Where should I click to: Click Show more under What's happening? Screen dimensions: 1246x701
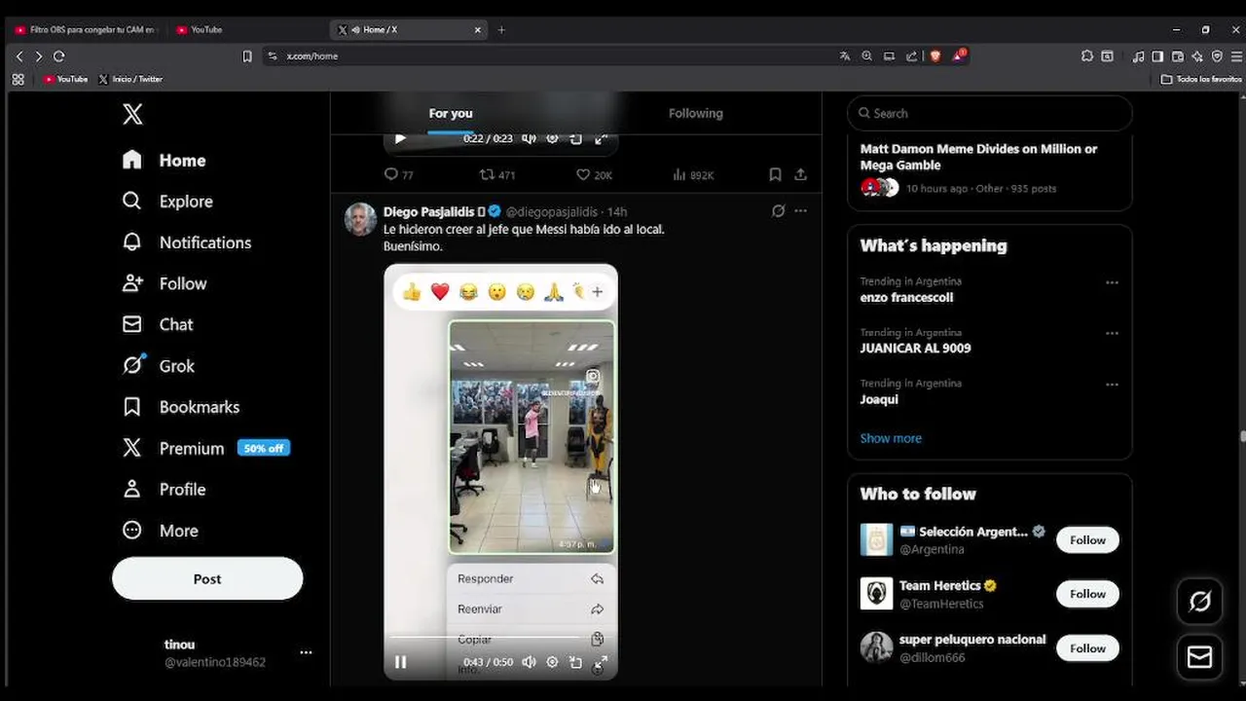pyautogui.click(x=891, y=438)
